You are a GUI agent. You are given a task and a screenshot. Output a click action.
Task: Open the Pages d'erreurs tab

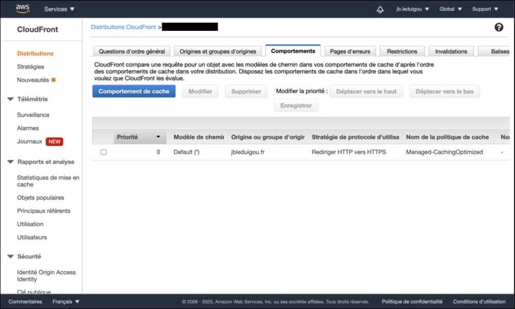click(350, 51)
